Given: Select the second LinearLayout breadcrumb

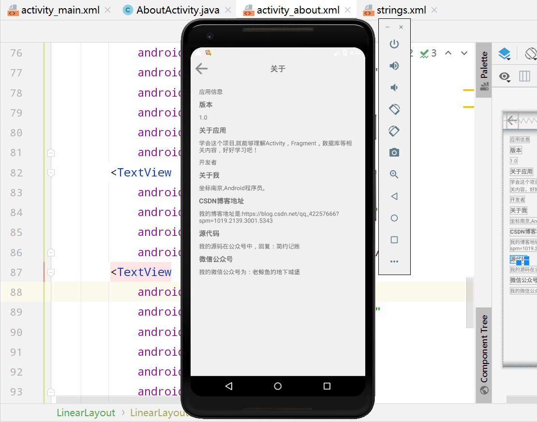Looking at the screenshot, I should (159, 413).
